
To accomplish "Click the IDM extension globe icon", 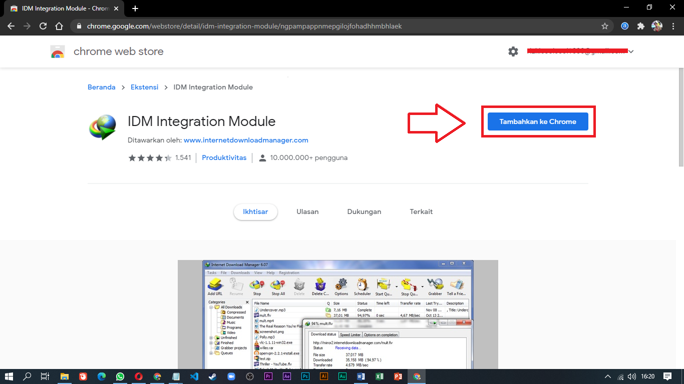I will click(102, 127).
